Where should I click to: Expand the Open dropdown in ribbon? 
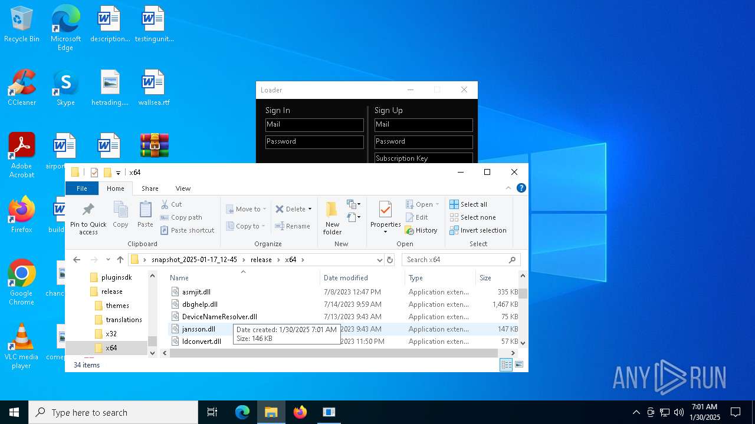click(437, 204)
